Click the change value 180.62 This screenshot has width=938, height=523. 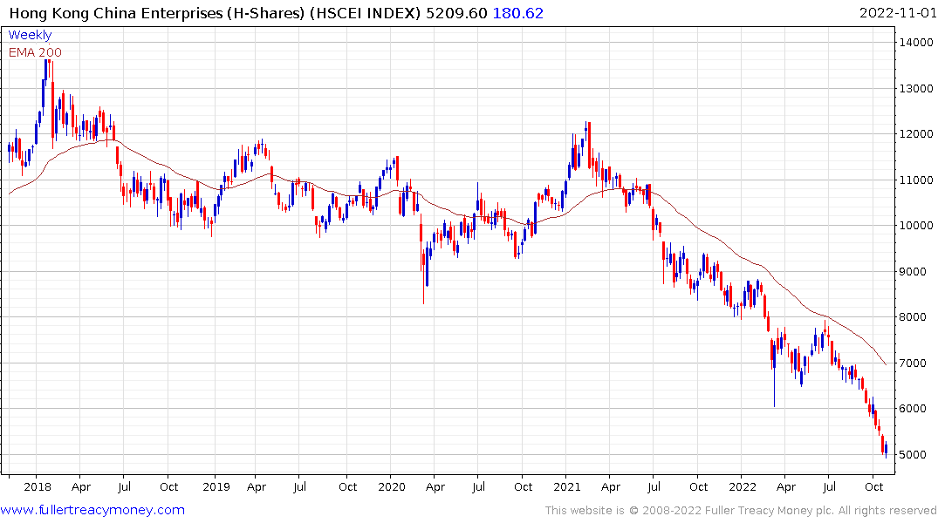(518, 13)
